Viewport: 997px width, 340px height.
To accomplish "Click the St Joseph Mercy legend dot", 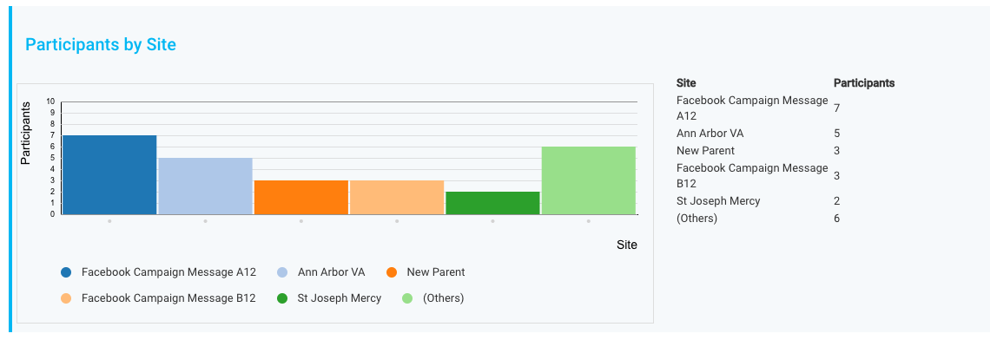I will (x=282, y=298).
